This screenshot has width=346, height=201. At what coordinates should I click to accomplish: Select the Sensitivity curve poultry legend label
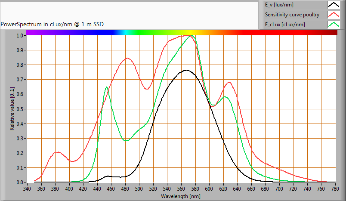(x=292, y=15)
